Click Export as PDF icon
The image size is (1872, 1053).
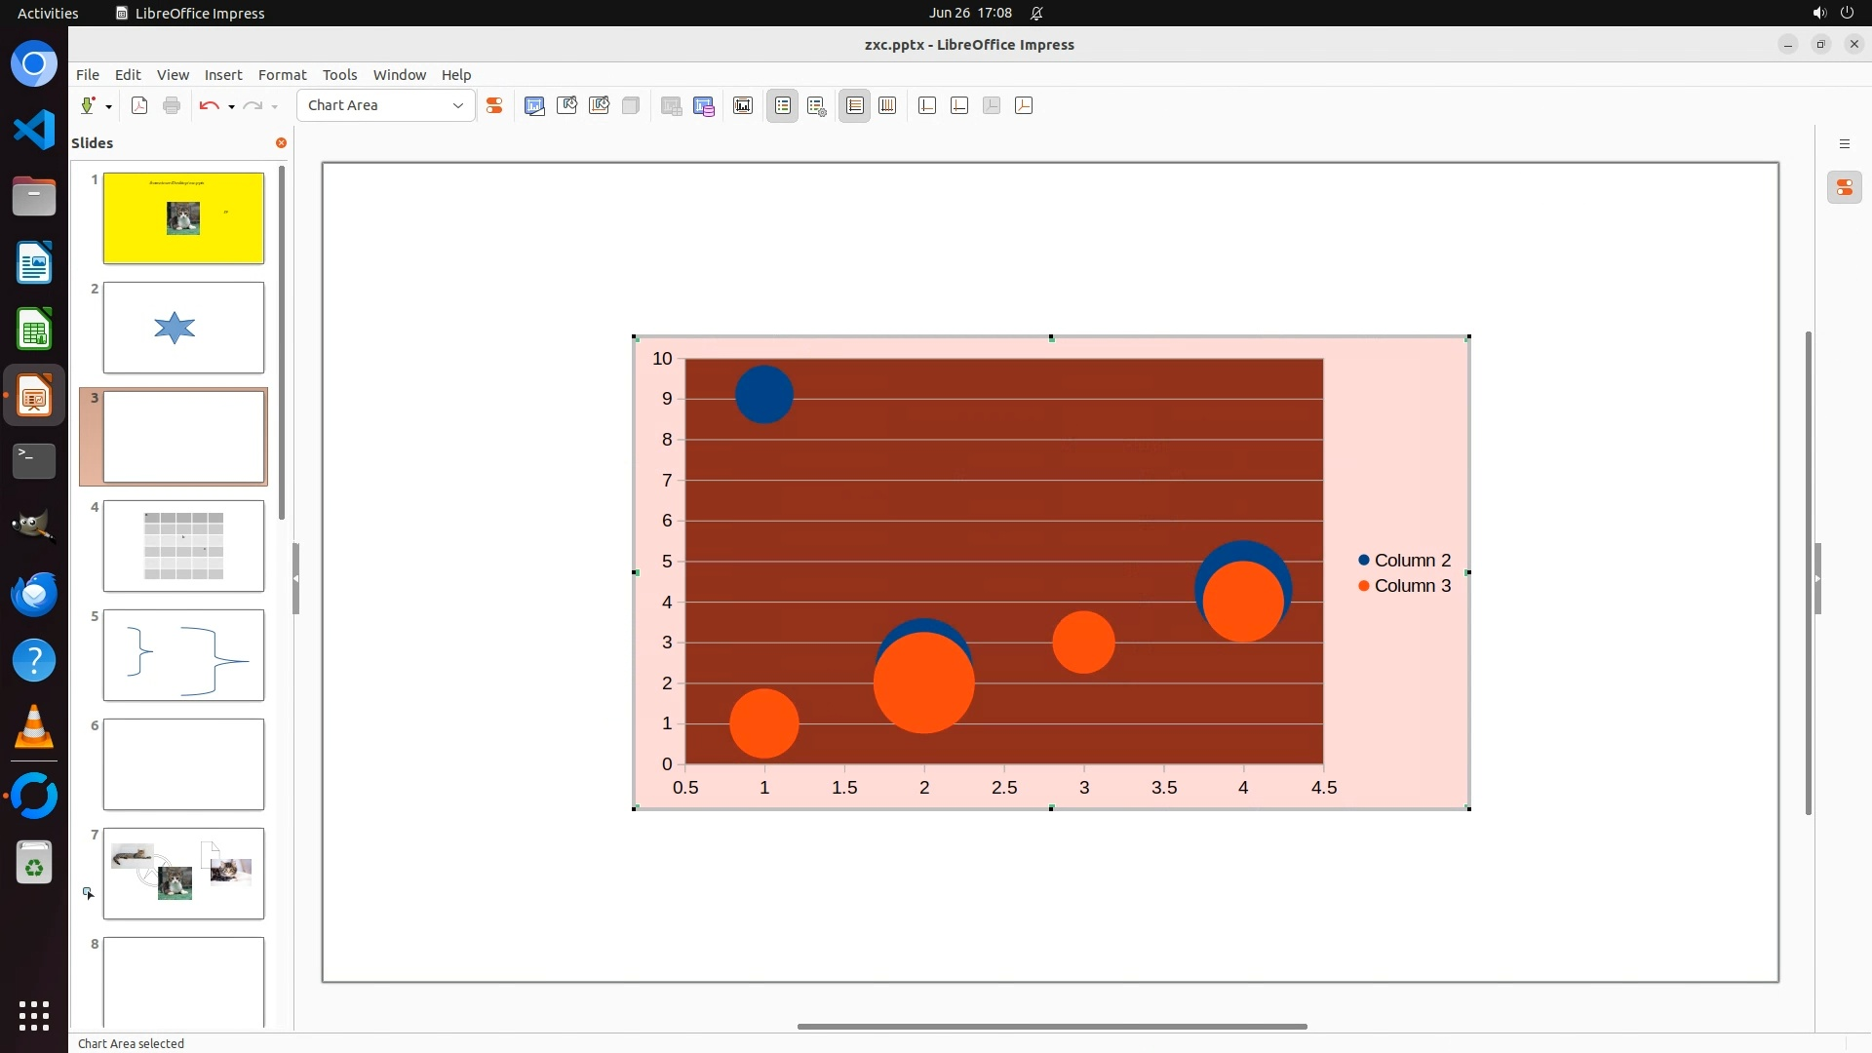pyautogui.click(x=139, y=105)
